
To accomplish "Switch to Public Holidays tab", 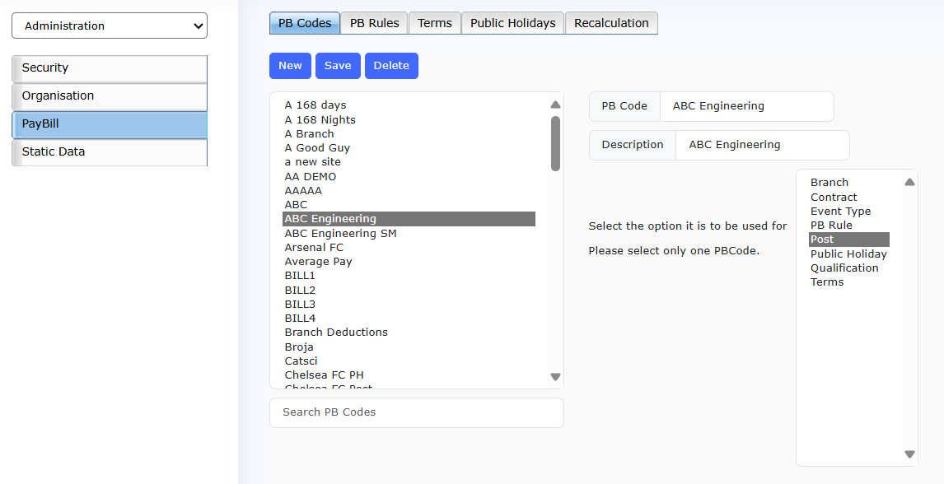I will point(512,23).
